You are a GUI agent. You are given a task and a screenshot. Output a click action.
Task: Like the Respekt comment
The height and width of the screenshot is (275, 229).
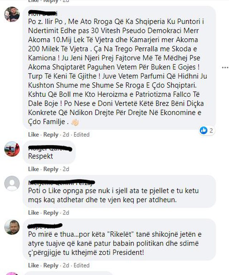(33, 169)
